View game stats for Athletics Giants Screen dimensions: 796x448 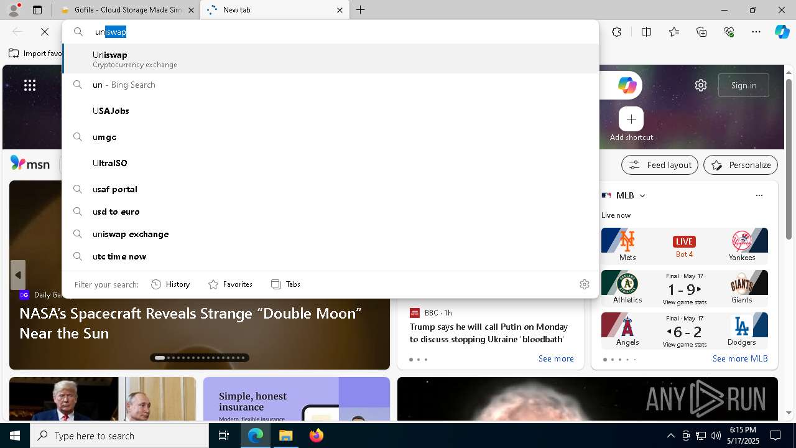pos(685,302)
